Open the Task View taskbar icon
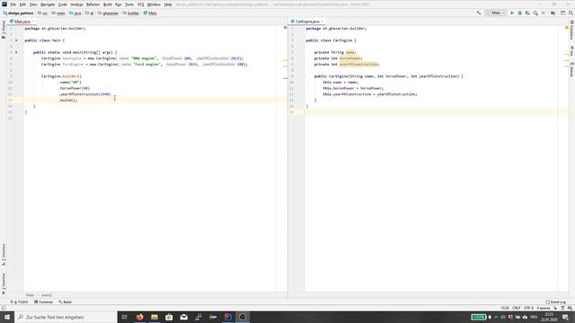The width and height of the screenshot is (575, 323). [125, 317]
